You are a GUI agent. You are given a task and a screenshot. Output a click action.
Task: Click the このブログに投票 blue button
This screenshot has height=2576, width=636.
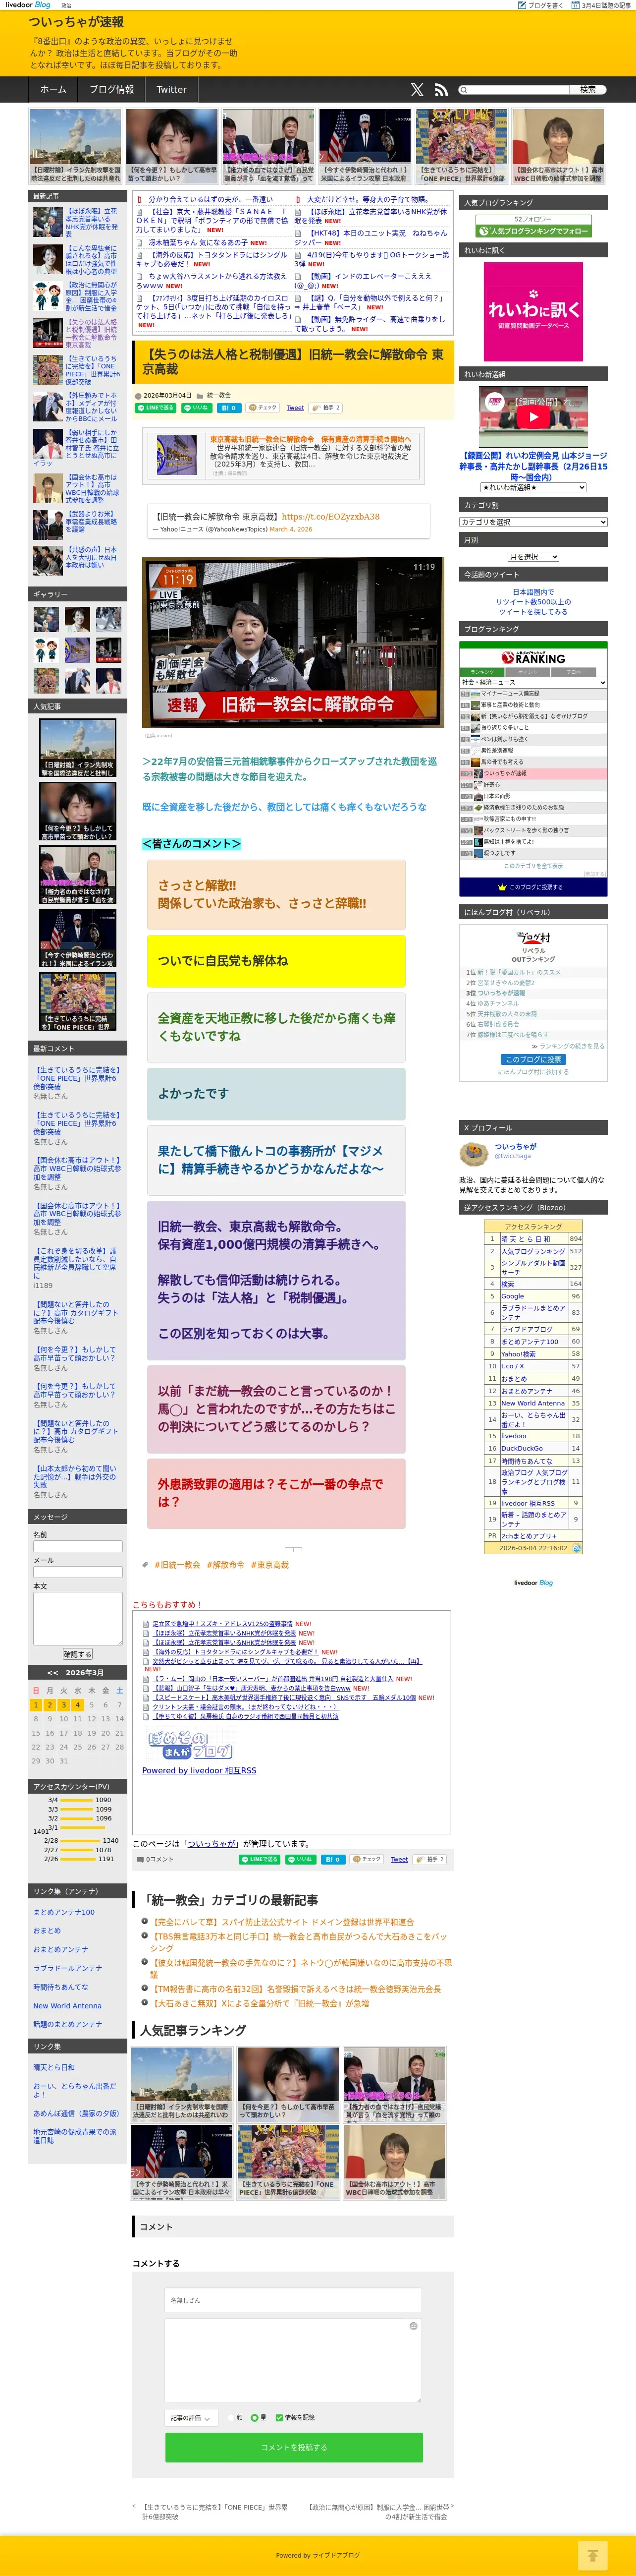pos(533,1059)
